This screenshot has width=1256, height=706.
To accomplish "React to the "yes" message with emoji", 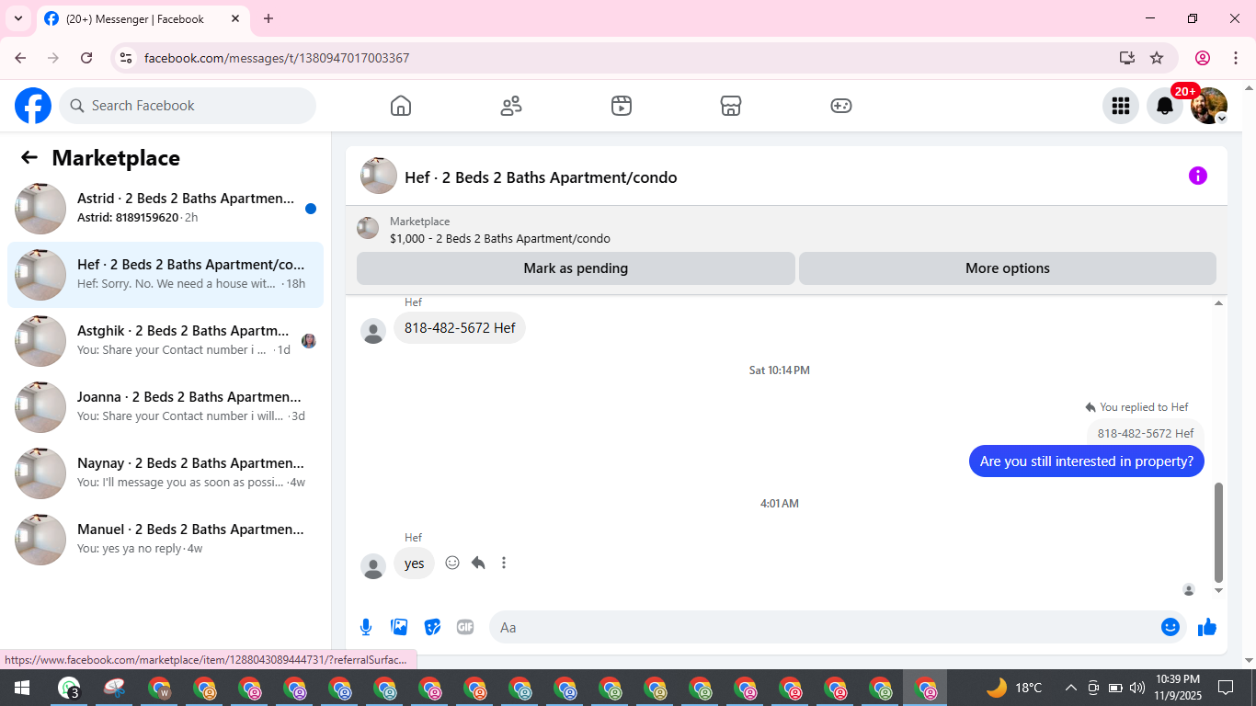I will click(452, 563).
